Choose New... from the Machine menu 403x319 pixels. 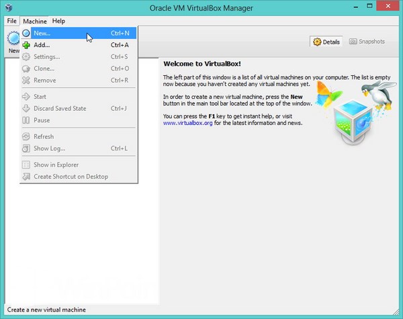pos(79,33)
